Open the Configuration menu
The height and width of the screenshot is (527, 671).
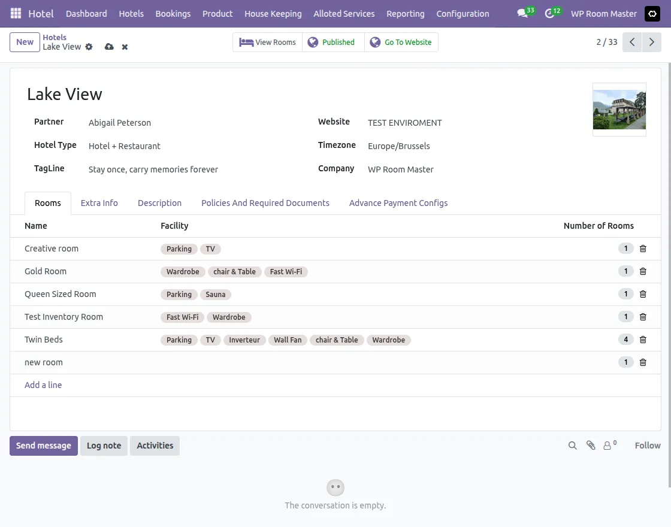pos(463,13)
